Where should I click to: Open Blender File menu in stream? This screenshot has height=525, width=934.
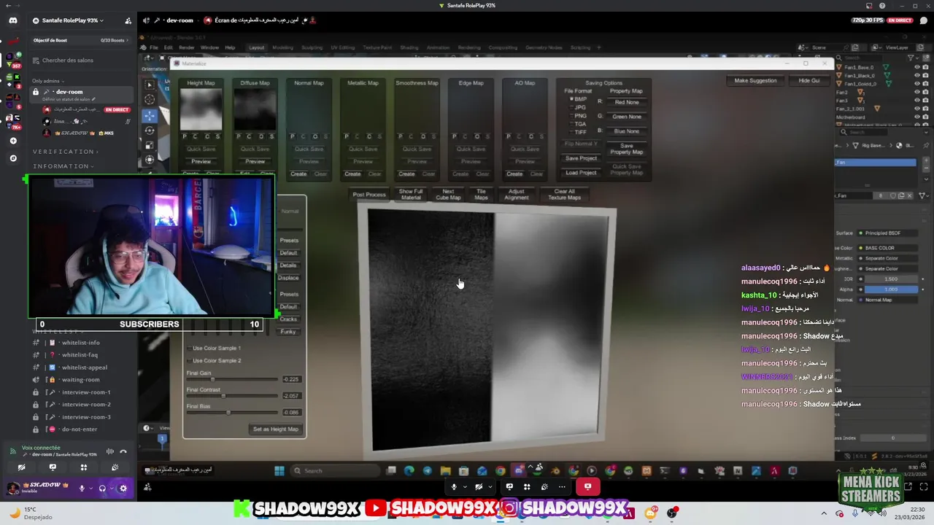[x=154, y=48]
